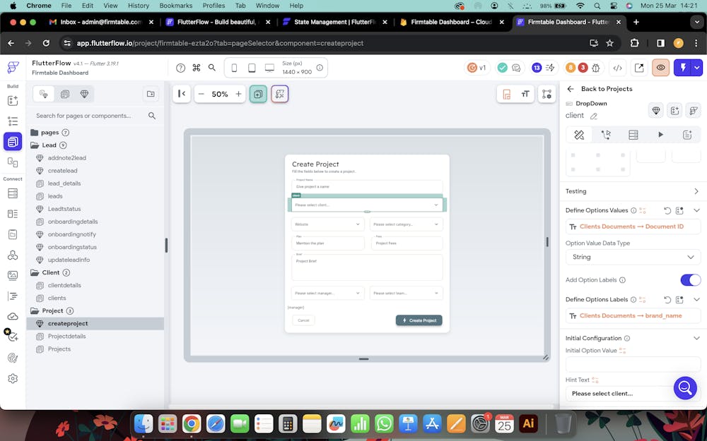Image resolution: width=707 pixels, height=441 pixels.
Task: Open the Widget Palette in left rail
Action: pyautogui.click(x=13, y=100)
